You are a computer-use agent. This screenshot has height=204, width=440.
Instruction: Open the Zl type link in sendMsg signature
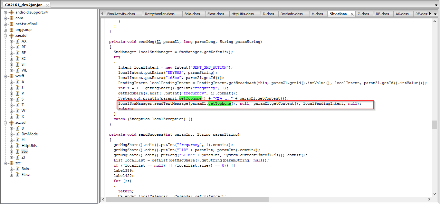158,42
